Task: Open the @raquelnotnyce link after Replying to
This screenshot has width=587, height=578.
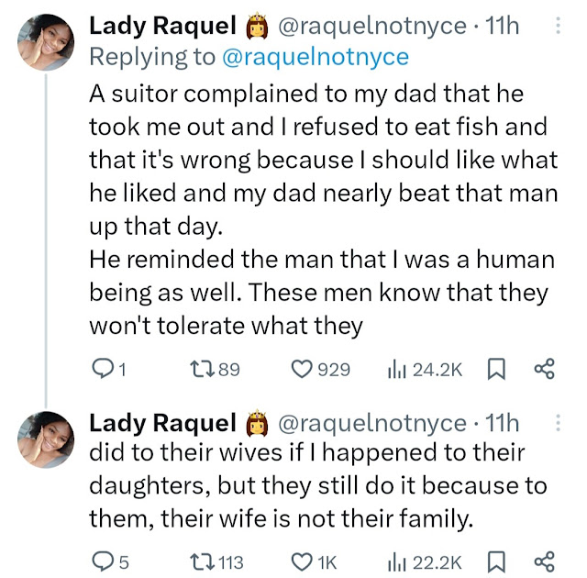Action: pyautogui.click(x=316, y=58)
